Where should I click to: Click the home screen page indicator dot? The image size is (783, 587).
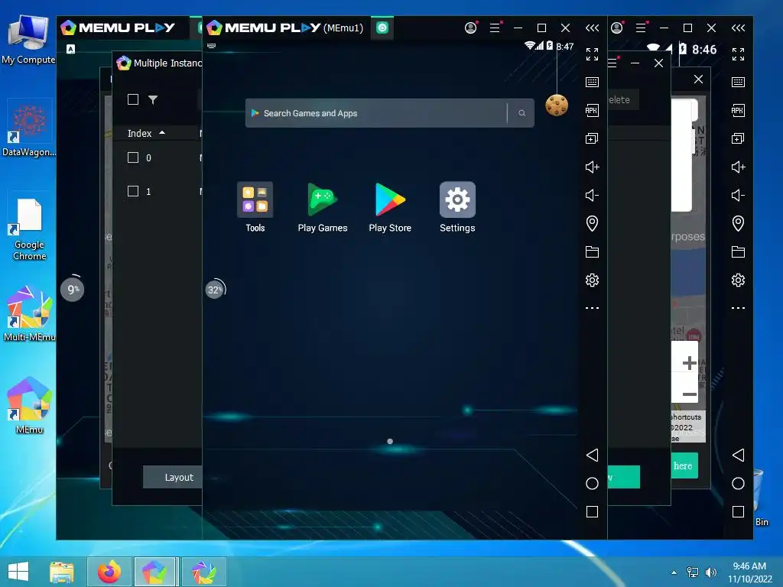[x=390, y=441]
